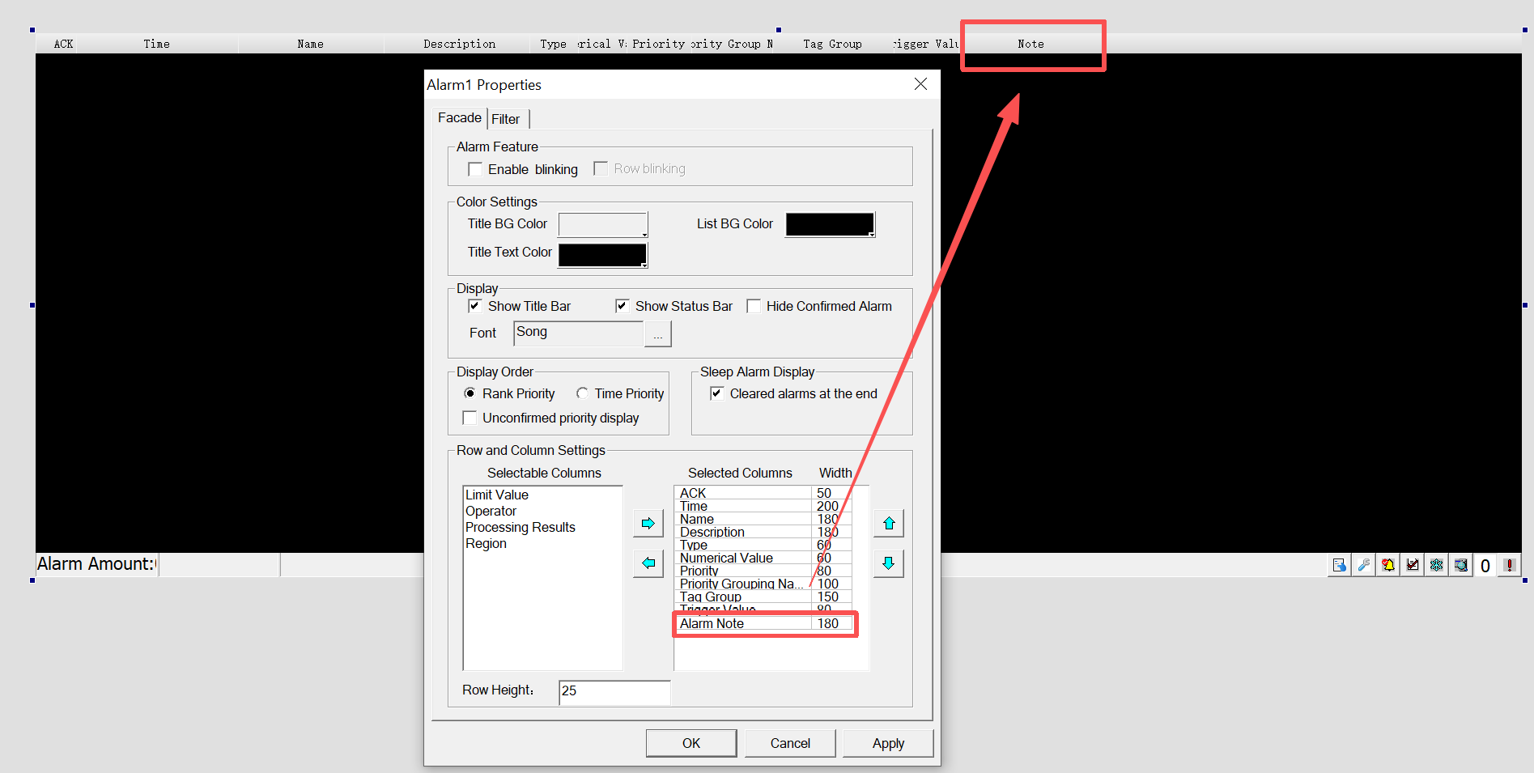Move selected column down with down arrow
Viewport: 1534px width, 773px height.
pos(888,563)
